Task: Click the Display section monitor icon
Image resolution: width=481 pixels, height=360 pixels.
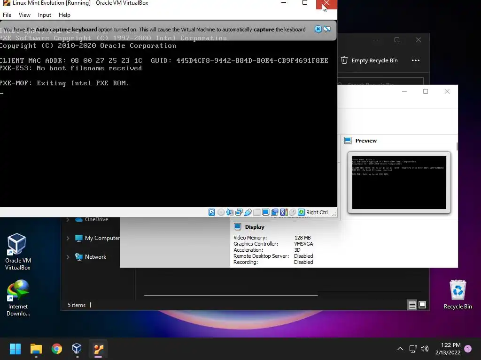Action: [x=237, y=227]
